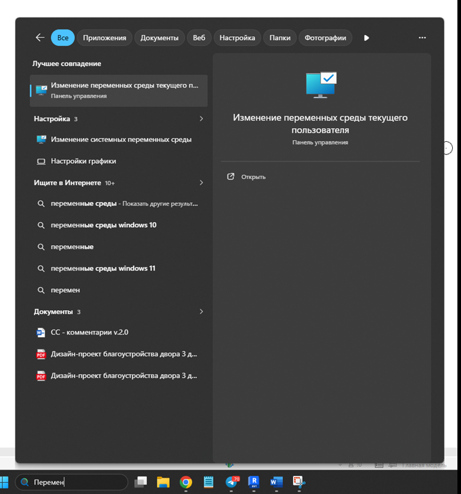461x494 pixels.
Task: Expand the Настройка results section
Action: [x=201, y=119]
